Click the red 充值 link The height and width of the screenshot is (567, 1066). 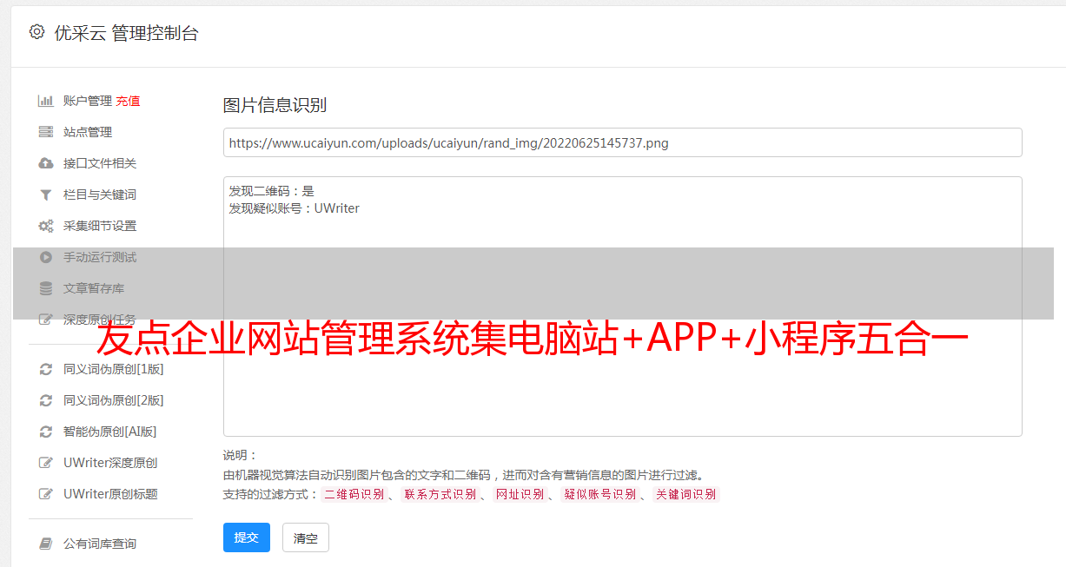click(128, 101)
